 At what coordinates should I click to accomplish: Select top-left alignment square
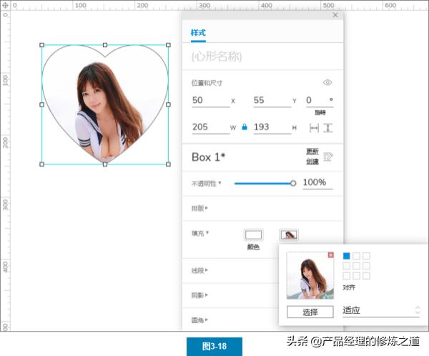click(346, 256)
